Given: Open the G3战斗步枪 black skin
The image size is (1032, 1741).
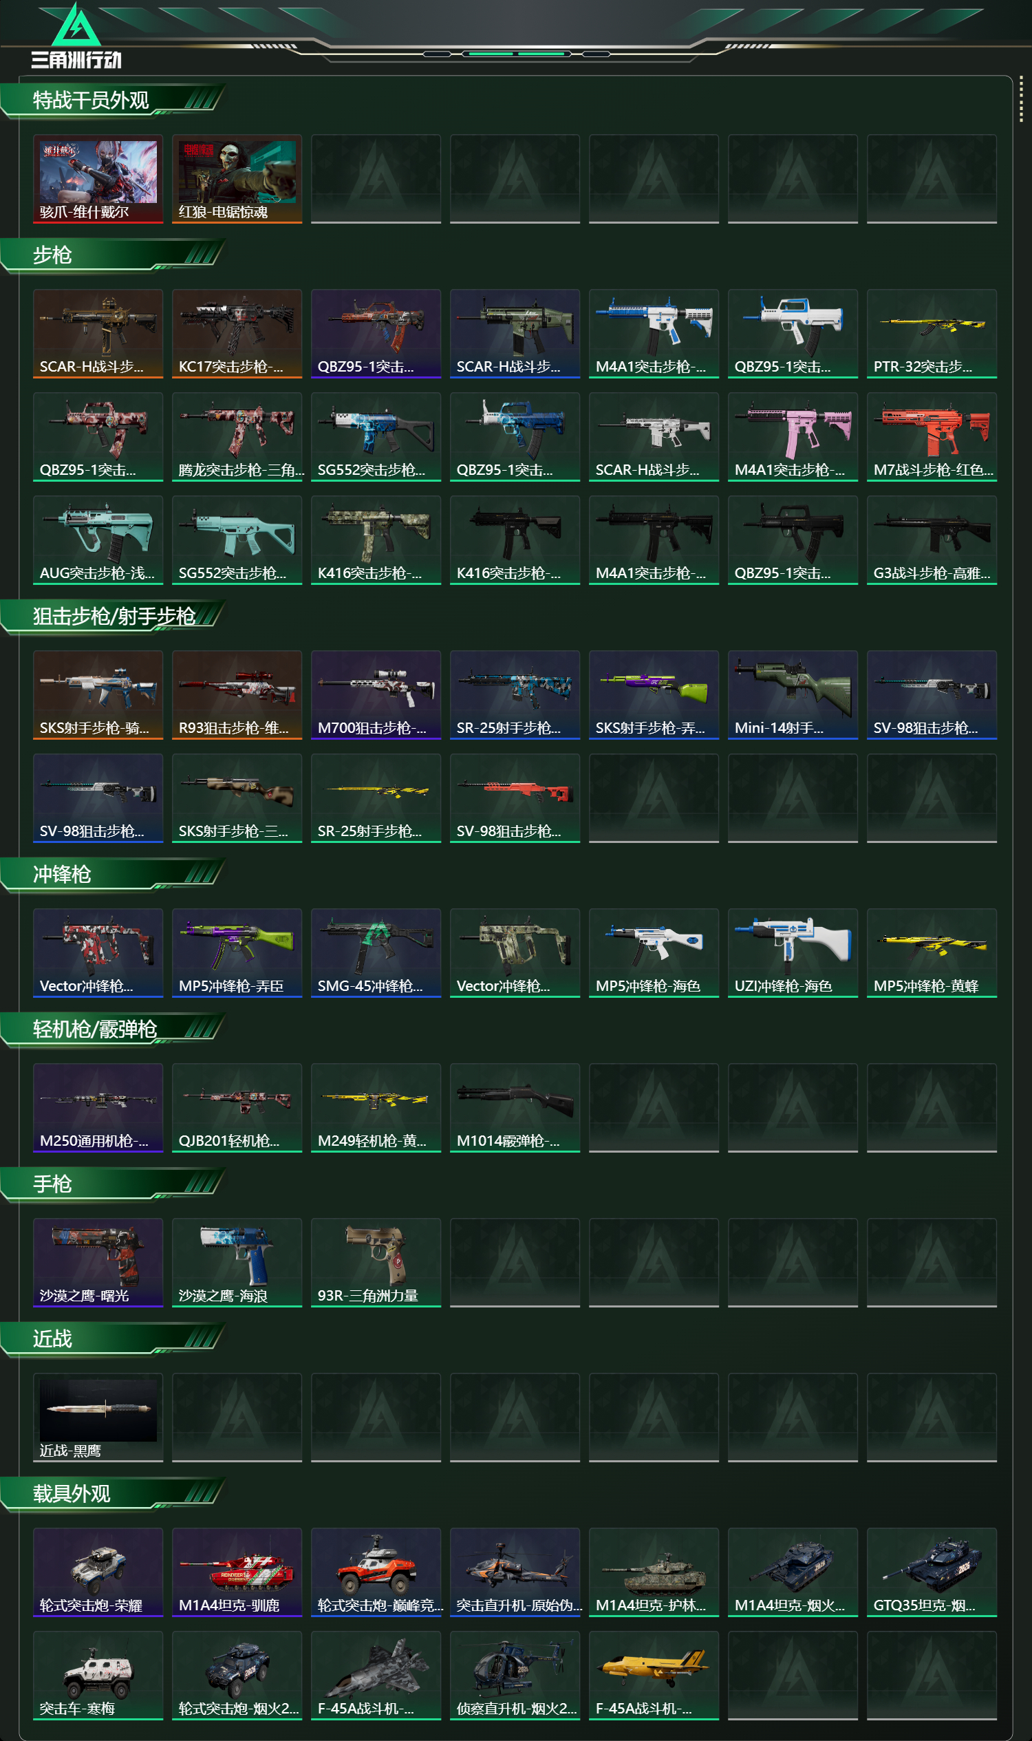Looking at the screenshot, I should pos(932,540).
